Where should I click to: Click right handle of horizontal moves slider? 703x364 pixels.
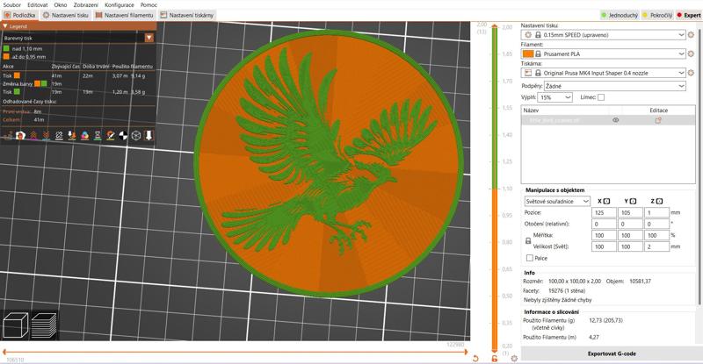click(465, 352)
